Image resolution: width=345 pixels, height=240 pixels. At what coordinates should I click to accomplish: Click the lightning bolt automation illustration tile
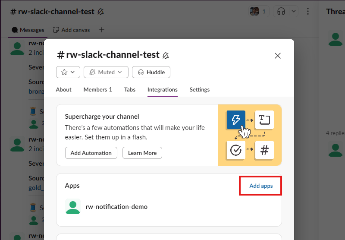tap(236, 120)
